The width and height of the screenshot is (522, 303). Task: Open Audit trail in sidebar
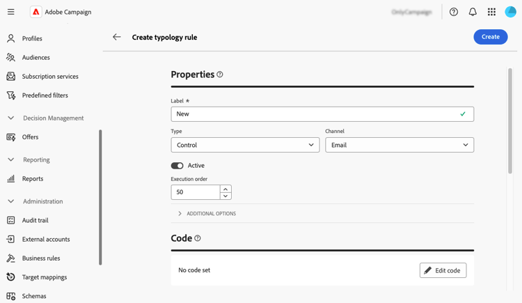click(x=35, y=220)
